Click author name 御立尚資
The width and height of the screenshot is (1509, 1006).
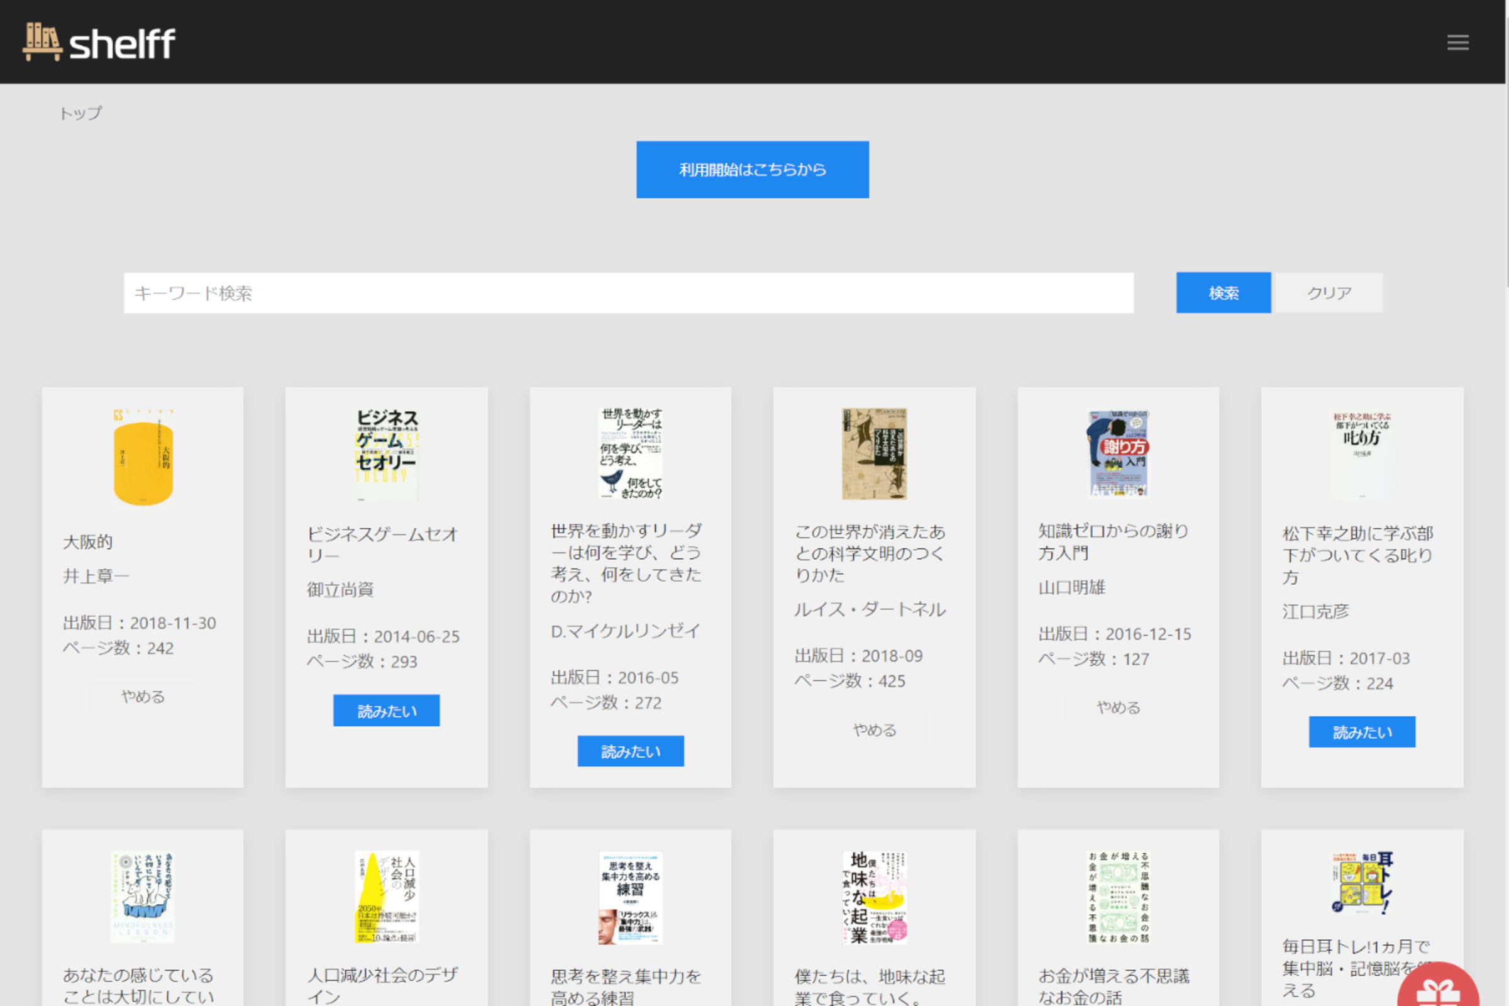coord(340,590)
